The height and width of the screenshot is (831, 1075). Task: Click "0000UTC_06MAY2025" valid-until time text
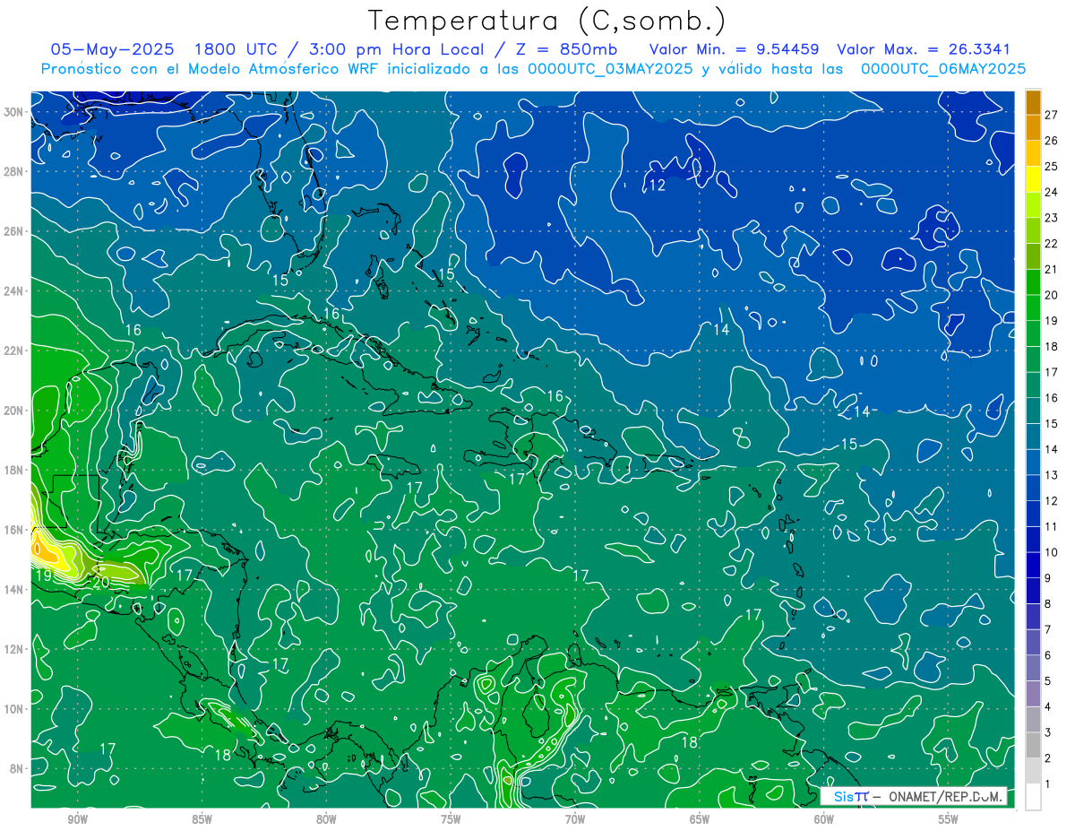tap(943, 69)
